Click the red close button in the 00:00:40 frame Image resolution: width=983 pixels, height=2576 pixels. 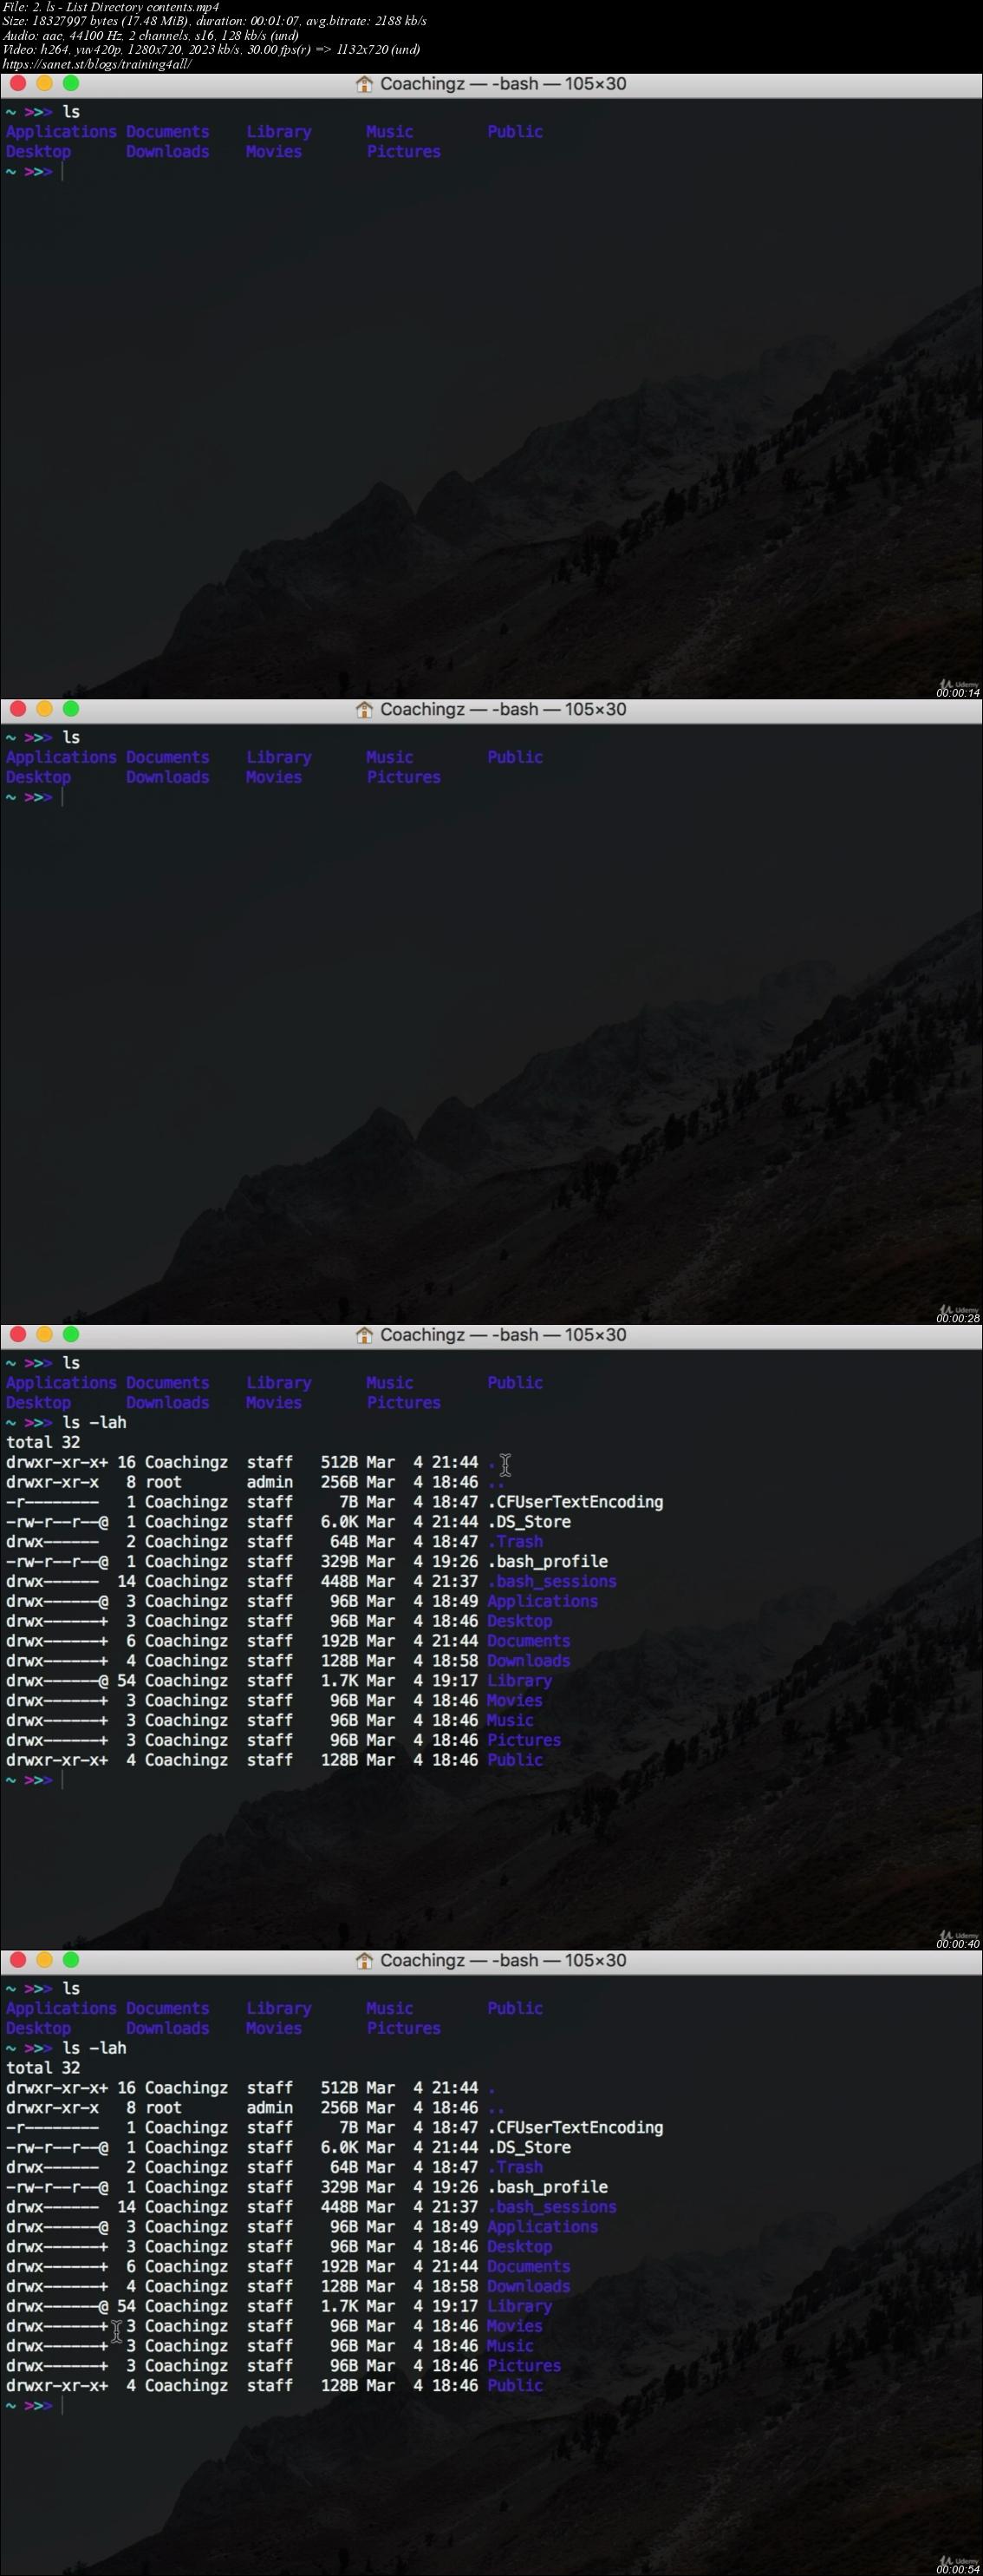[x=17, y=1334]
